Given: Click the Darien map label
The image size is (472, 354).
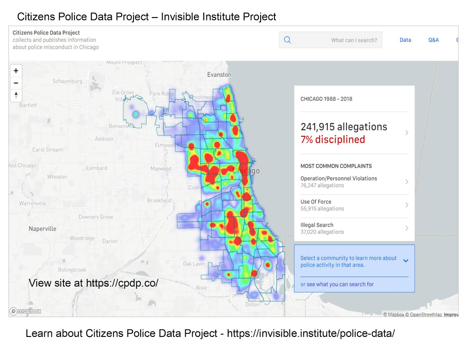Looking at the screenshot, I should pyautogui.click(x=110, y=241).
